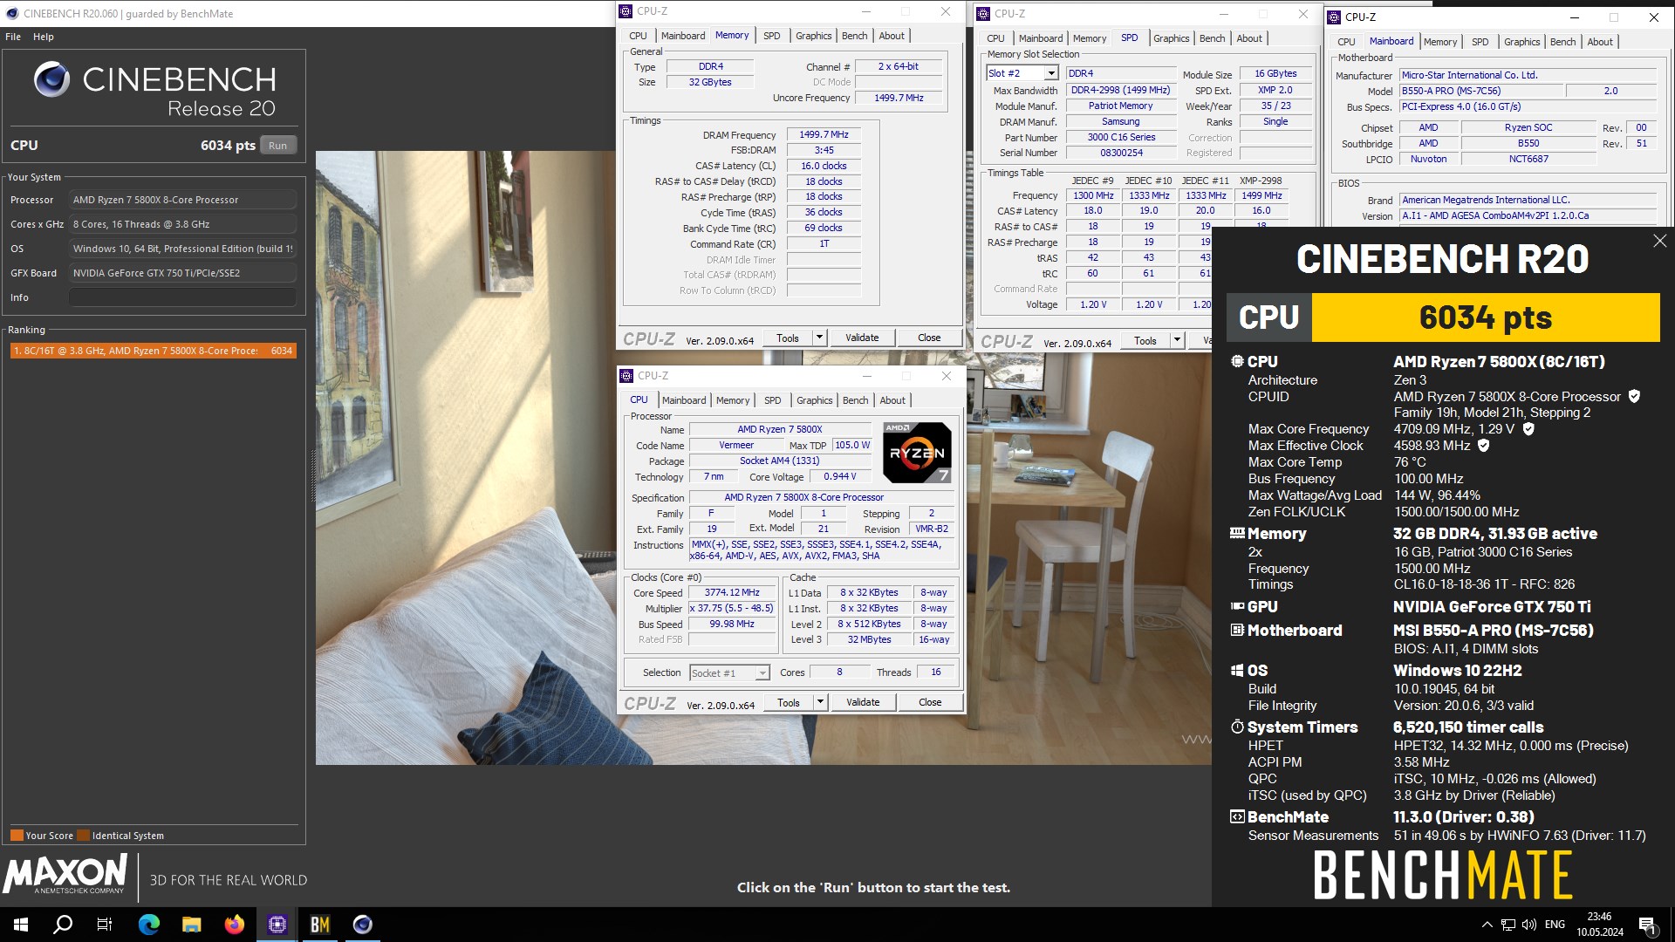Open Memory tab in CPU-Z processor window
The height and width of the screenshot is (942, 1675).
click(733, 400)
